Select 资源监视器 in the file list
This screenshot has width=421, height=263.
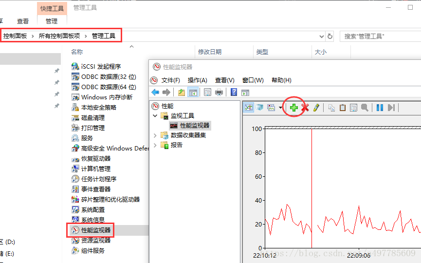pos(95,240)
